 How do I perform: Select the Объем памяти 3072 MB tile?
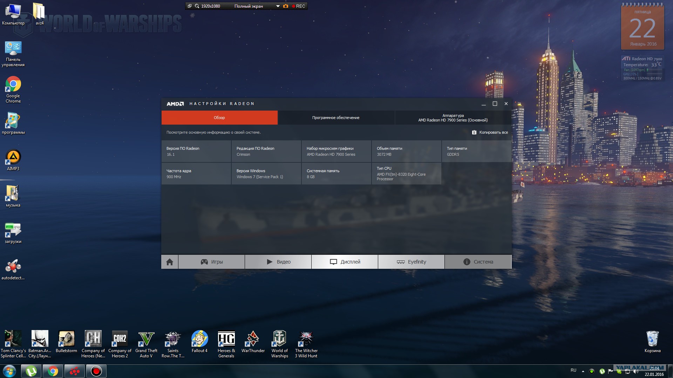[x=407, y=151]
